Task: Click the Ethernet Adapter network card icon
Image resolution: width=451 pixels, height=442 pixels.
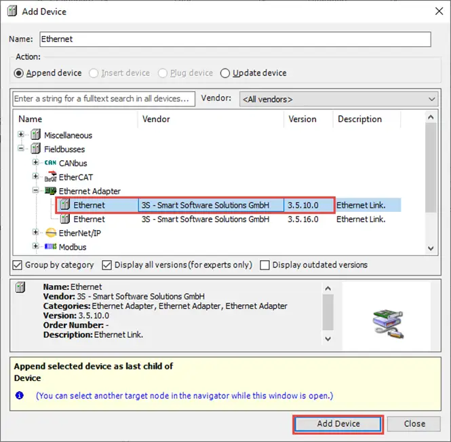Action: point(50,191)
